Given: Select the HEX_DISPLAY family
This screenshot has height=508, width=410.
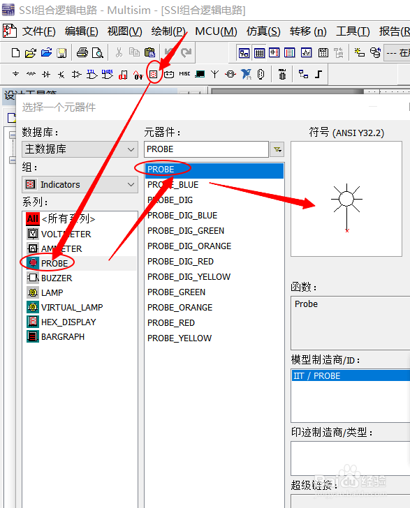Looking at the screenshot, I should coord(80,322).
